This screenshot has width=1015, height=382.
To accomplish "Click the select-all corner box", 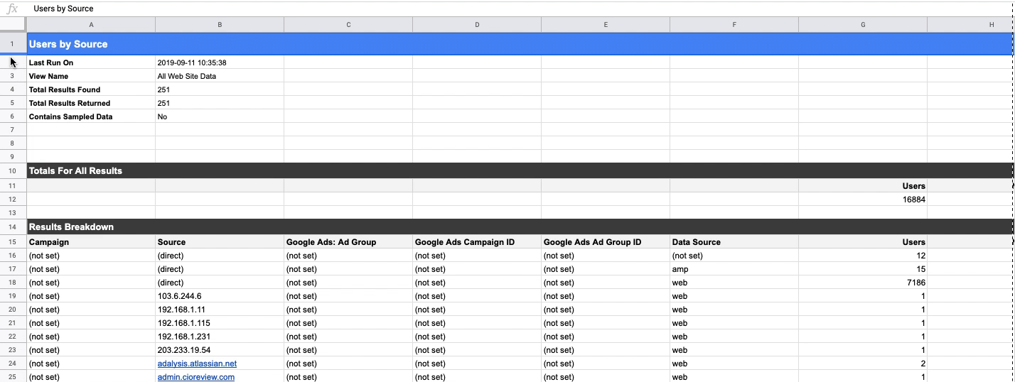I will tap(13, 25).
